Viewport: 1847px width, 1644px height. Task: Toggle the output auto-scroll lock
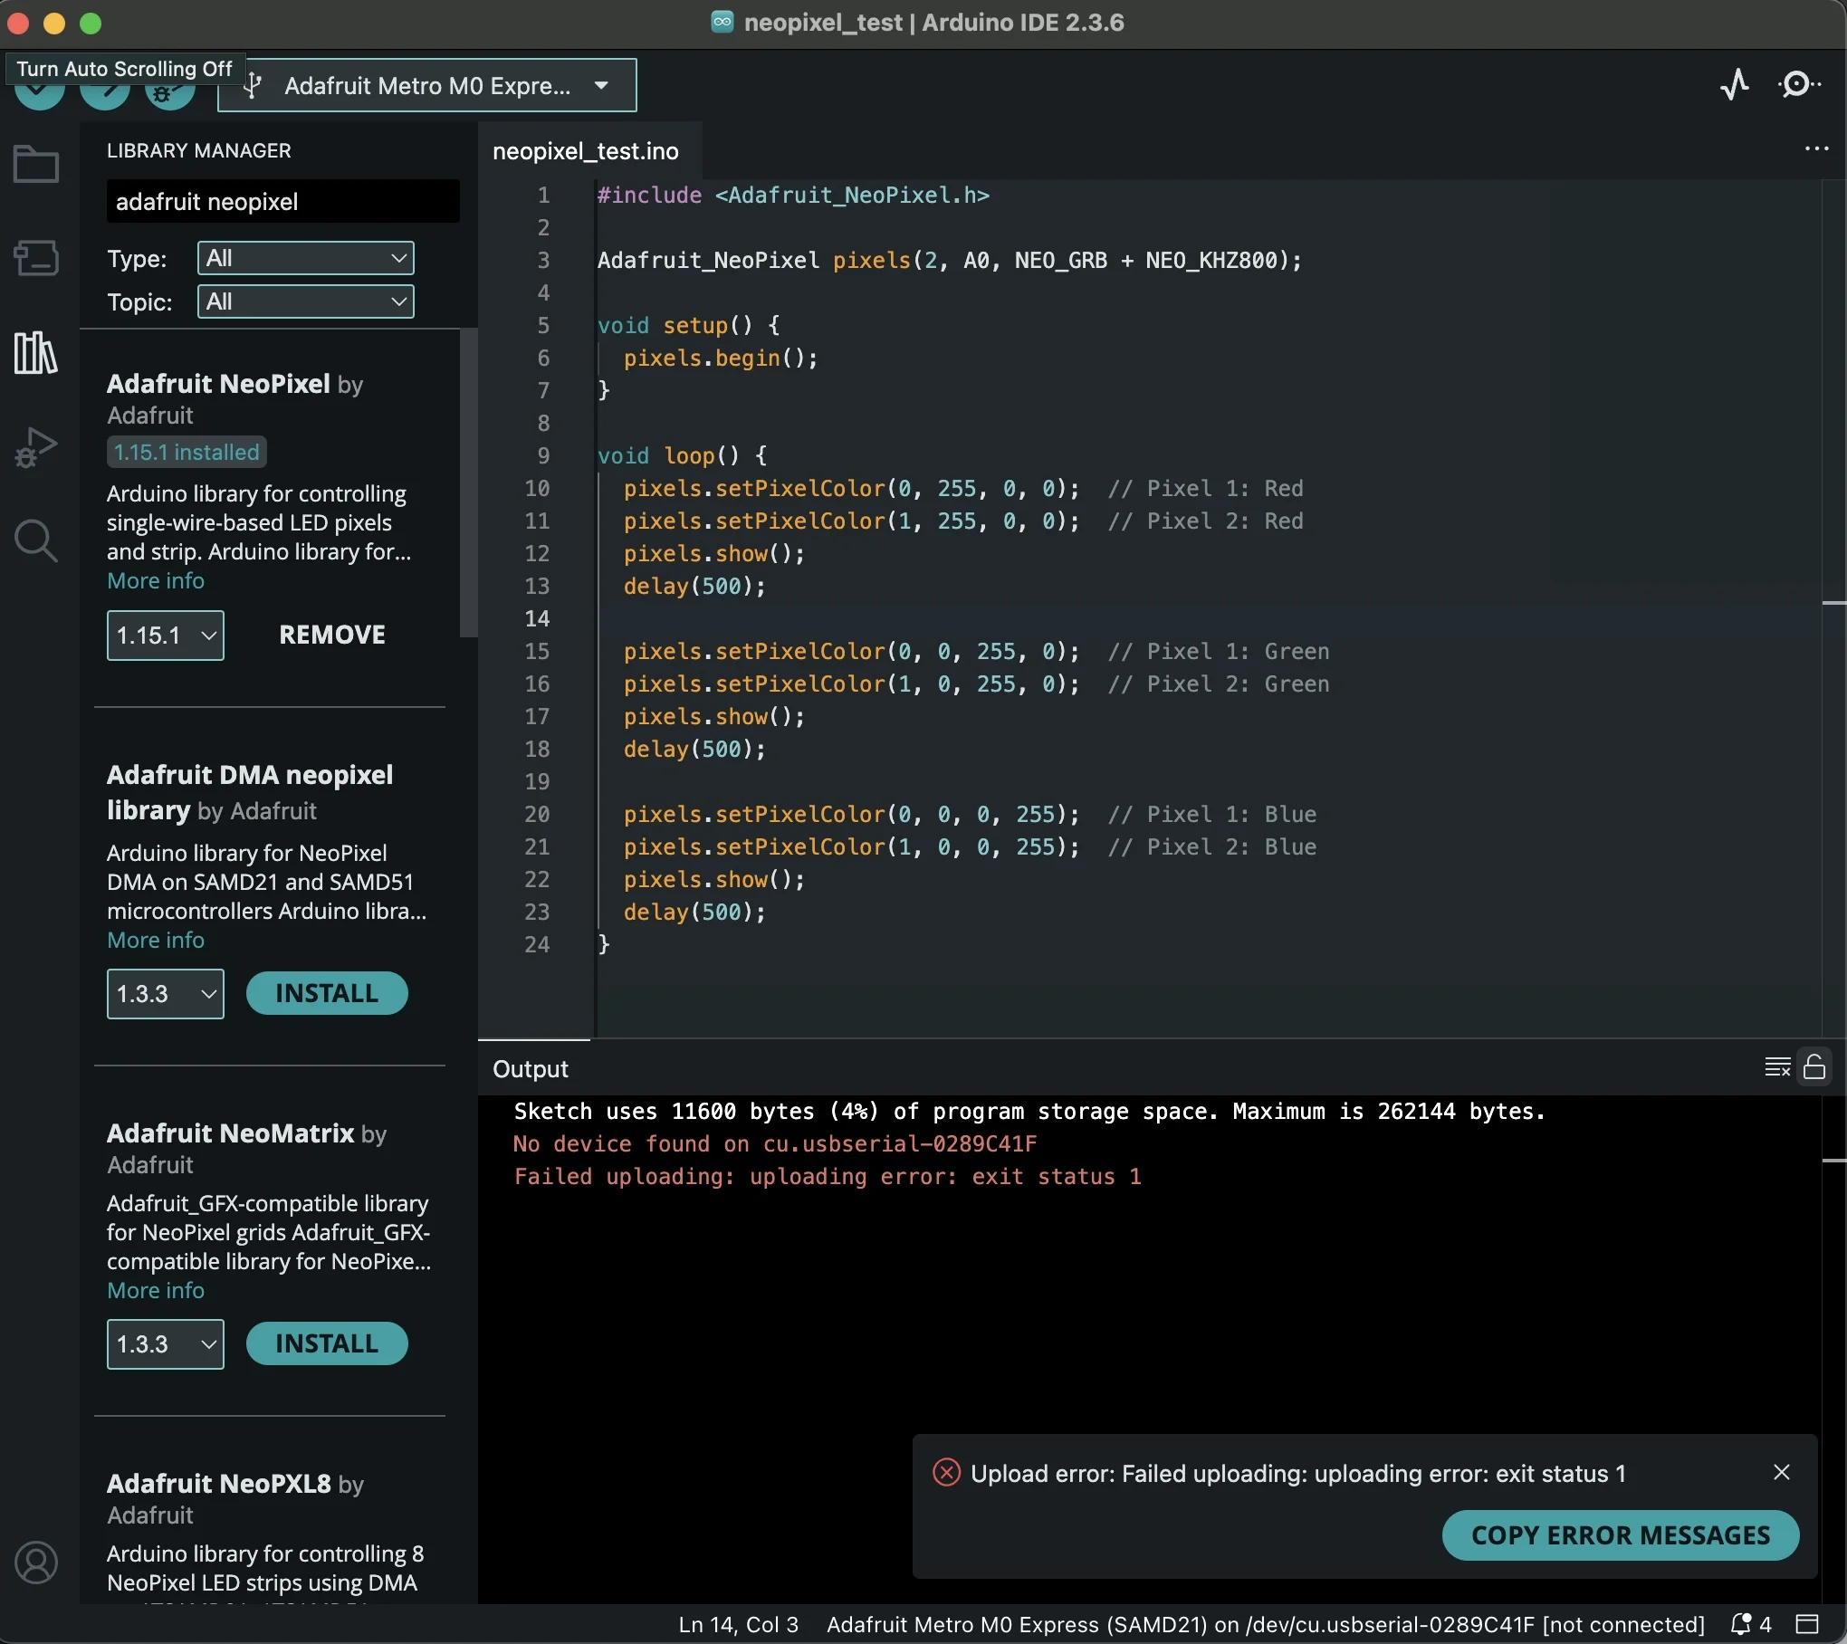[1814, 1067]
